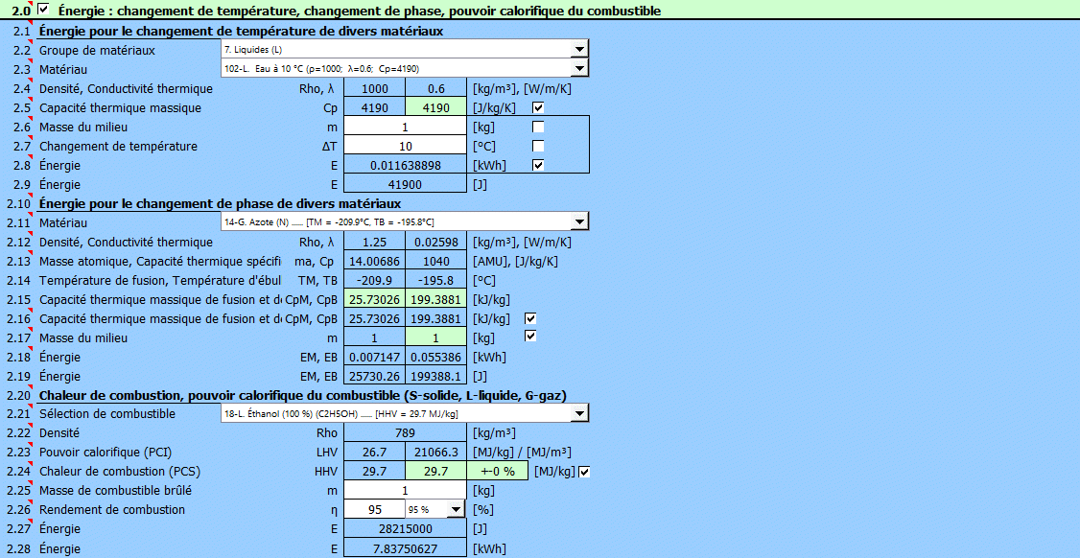
Task: Uncheck the Chaleur de combustion MJ/kg checkbox
Action: pos(584,471)
